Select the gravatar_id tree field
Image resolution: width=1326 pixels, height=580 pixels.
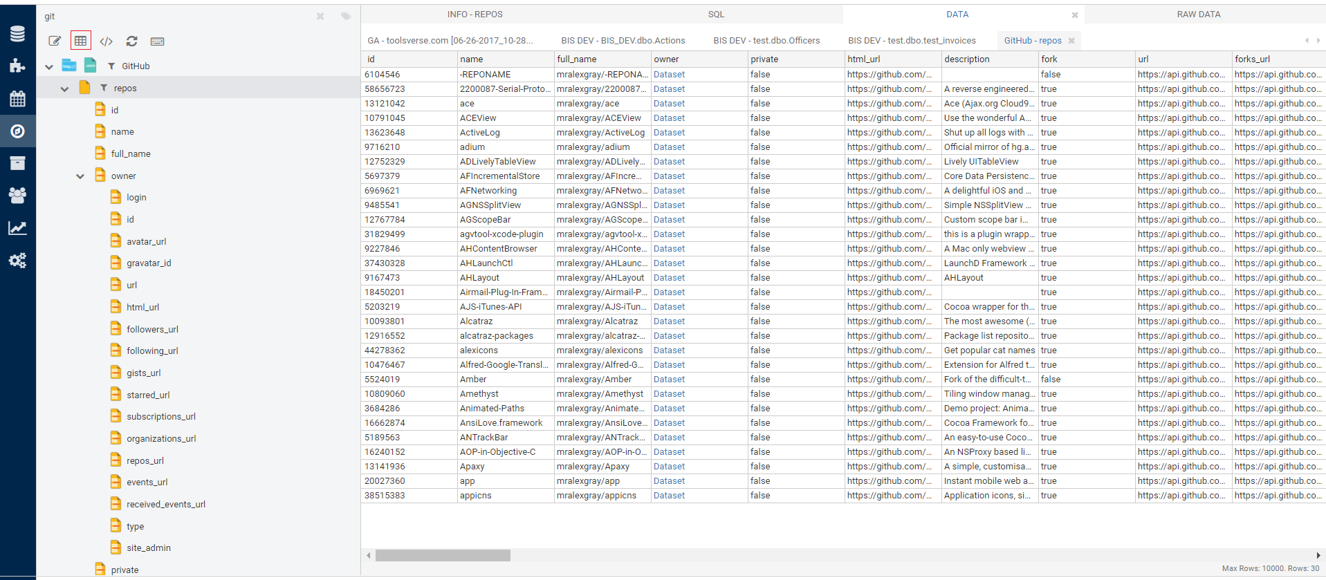(x=149, y=263)
